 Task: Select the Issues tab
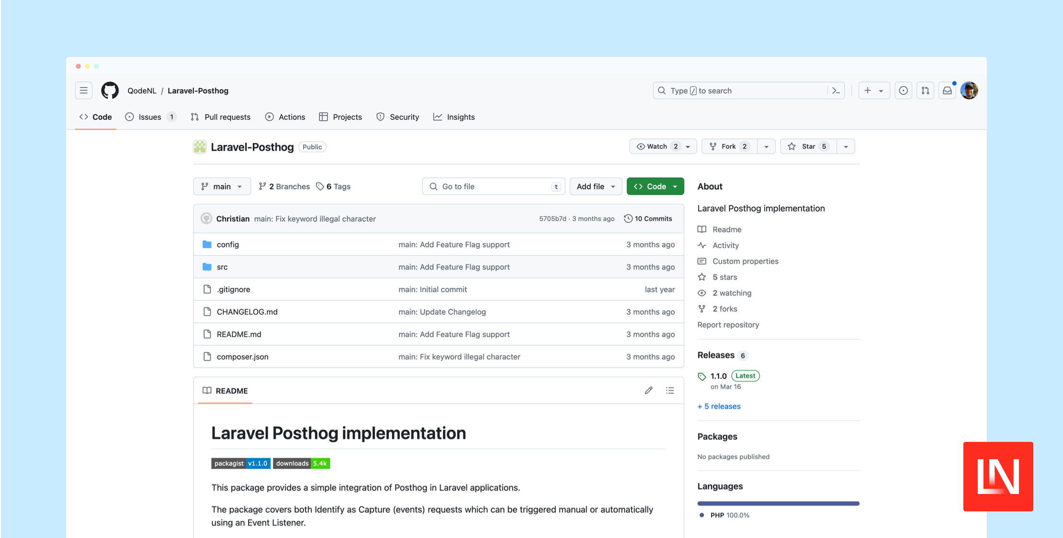coord(150,117)
